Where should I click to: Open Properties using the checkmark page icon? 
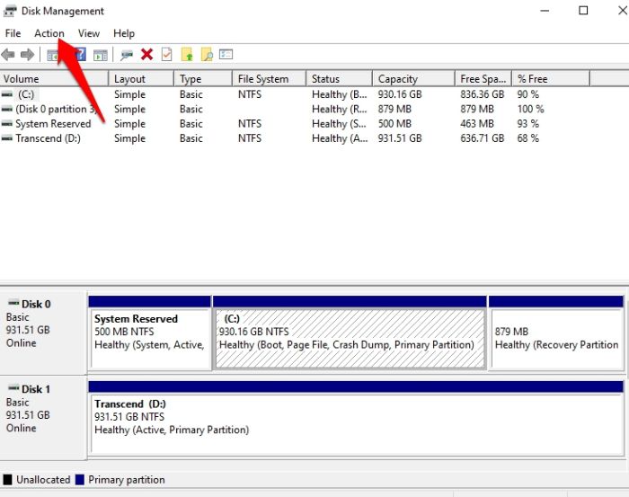(166, 55)
